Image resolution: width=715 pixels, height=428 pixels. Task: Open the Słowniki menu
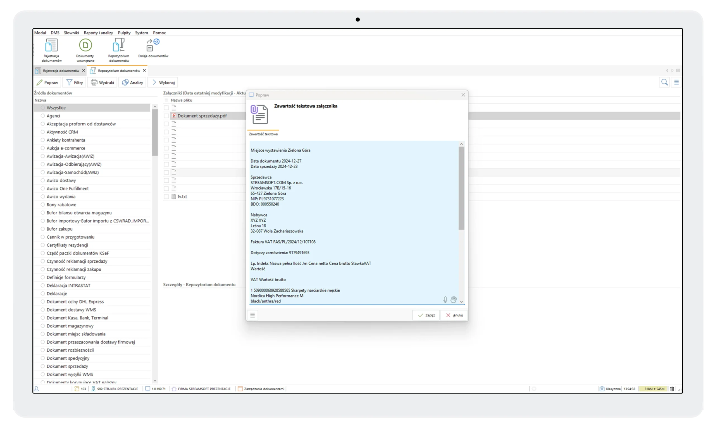pyautogui.click(x=71, y=33)
